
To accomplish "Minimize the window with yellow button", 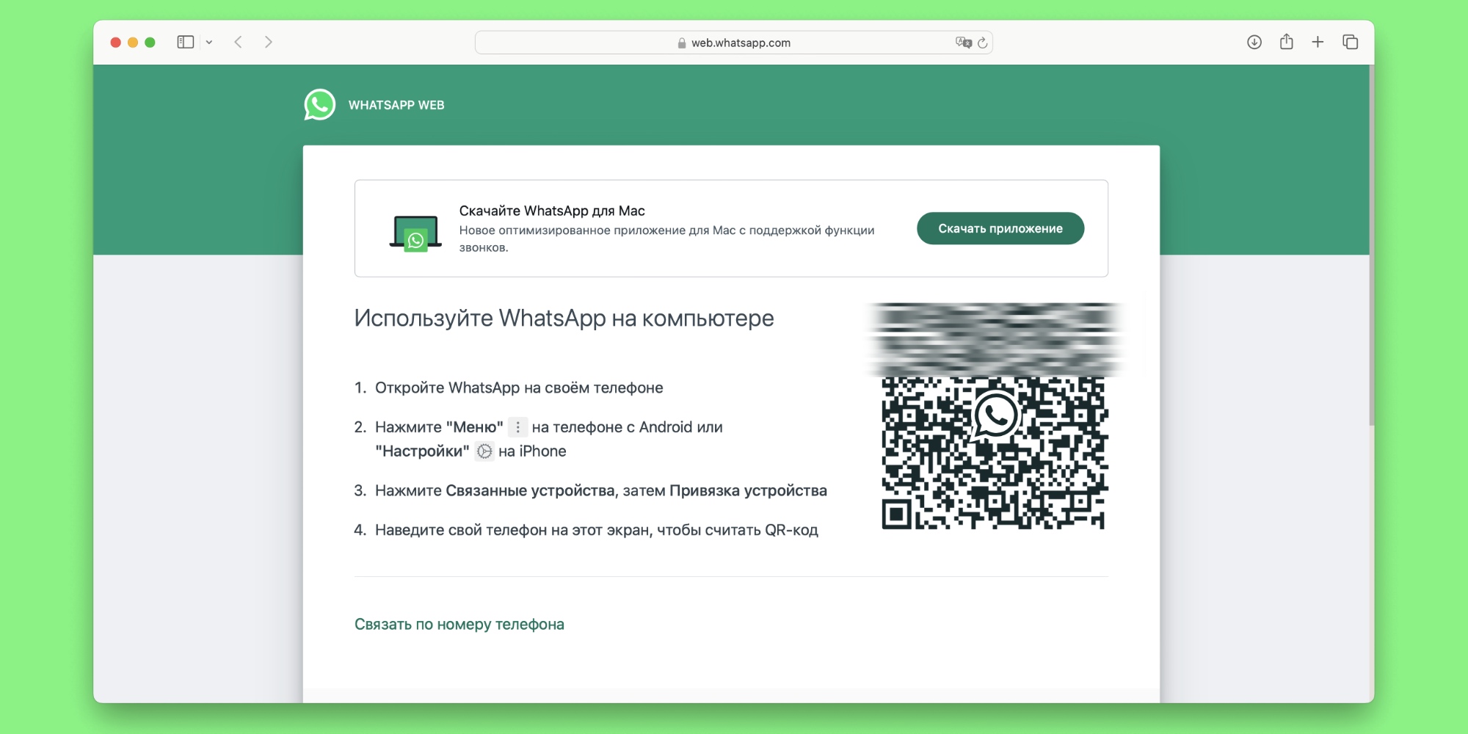I will coord(133,43).
